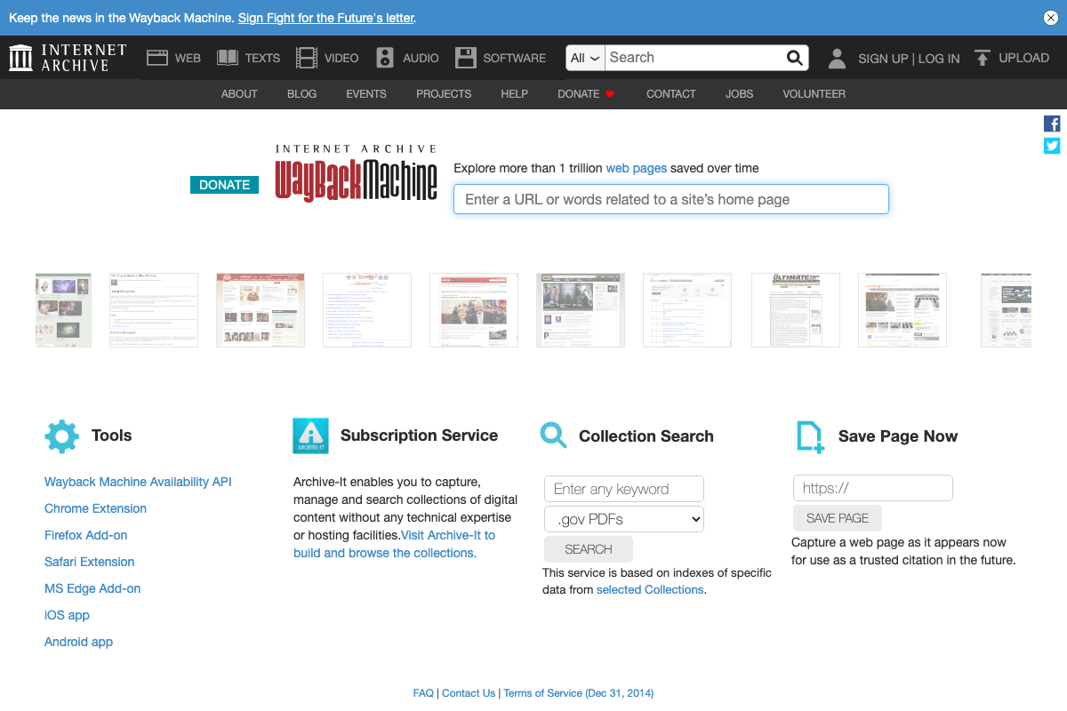Open the iOS app link
The image size is (1067, 711).
point(67,615)
